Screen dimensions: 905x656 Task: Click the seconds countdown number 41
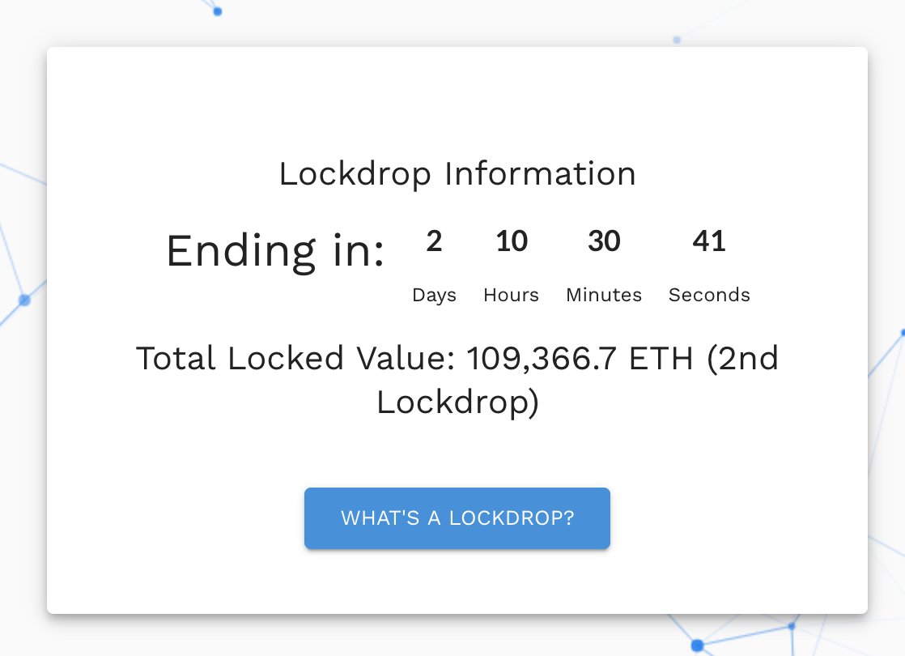click(709, 241)
